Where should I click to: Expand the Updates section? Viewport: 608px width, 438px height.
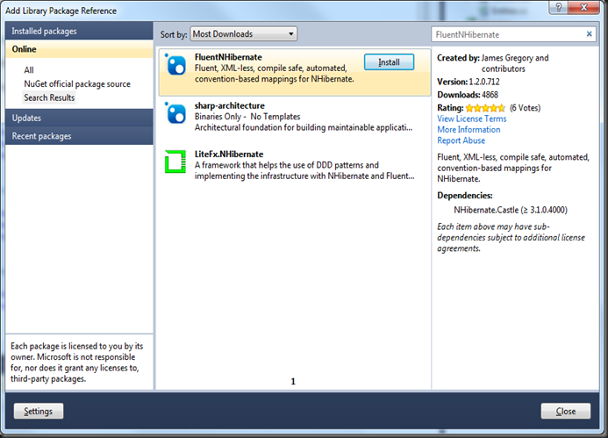pos(79,118)
